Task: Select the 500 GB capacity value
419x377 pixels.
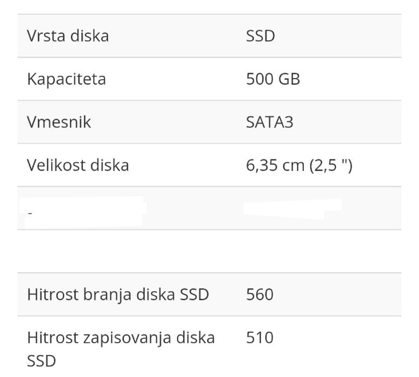Action: point(273,79)
